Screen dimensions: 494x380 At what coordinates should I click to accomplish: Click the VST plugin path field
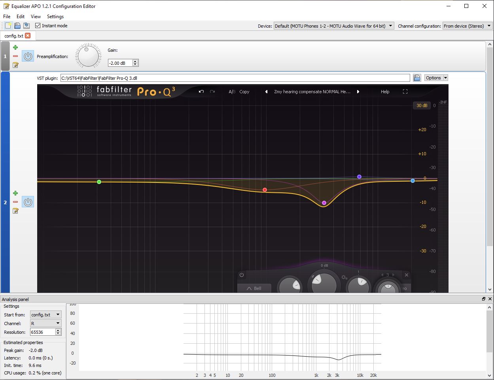[x=235, y=78]
